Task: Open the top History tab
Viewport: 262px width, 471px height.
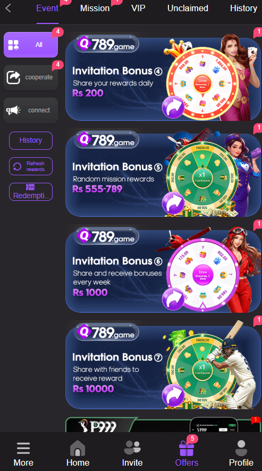Action: pyautogui.click(x=243, y=8)
